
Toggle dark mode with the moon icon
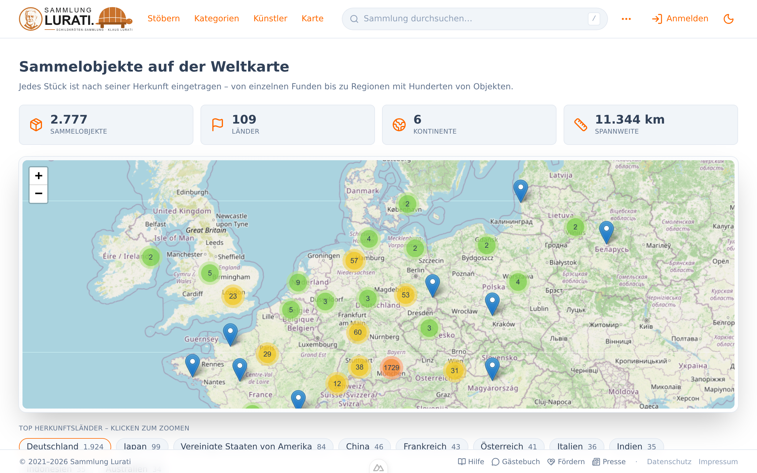click(x=729, y=19)
